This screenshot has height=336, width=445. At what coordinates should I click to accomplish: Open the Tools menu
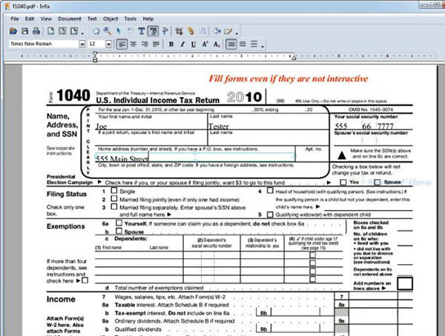pyautogui.click(x=131, y=19)
